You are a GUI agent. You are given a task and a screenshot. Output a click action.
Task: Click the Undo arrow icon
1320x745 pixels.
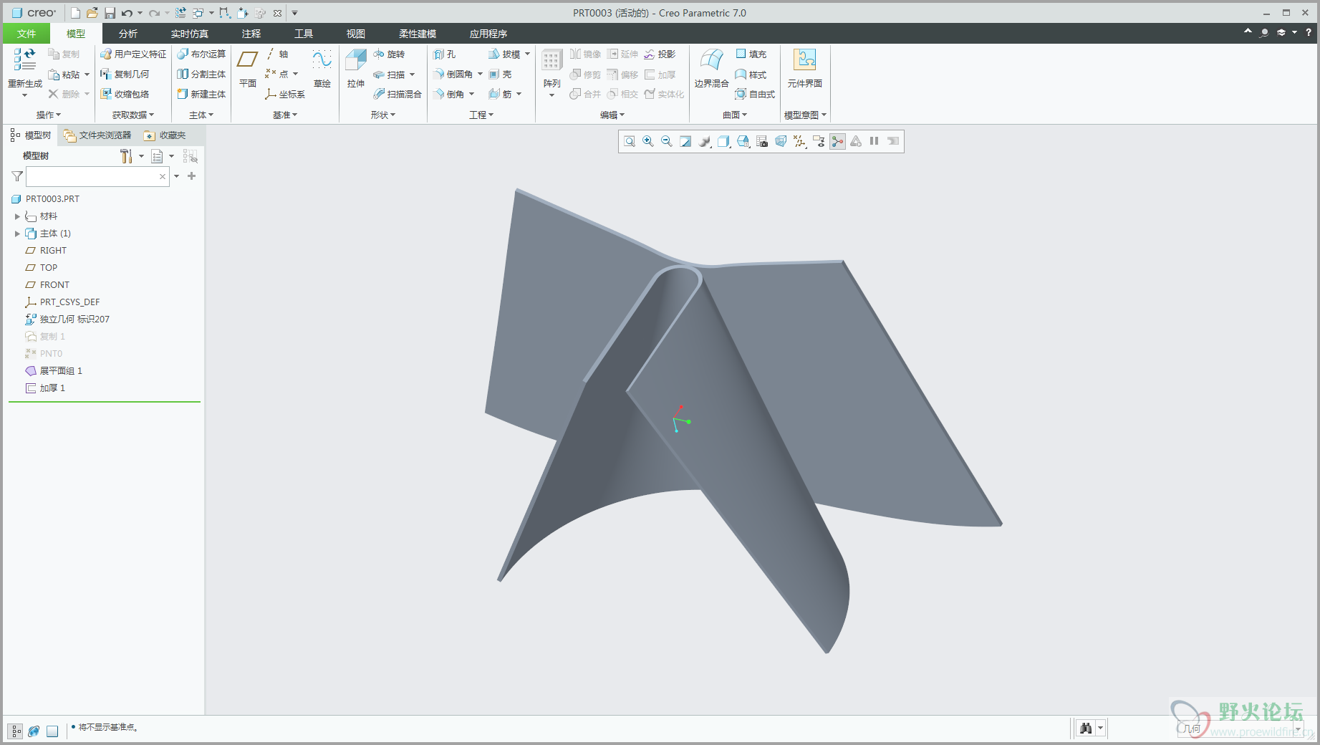(127, 13)
